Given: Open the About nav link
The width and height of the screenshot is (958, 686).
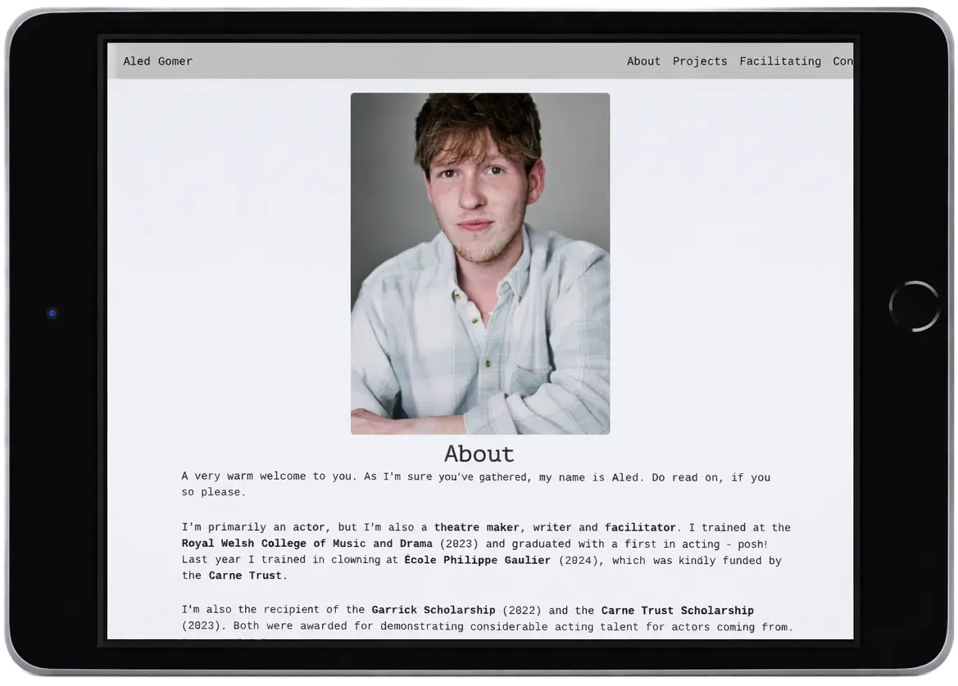Looking at the screenshot, I should click(643, 61).
